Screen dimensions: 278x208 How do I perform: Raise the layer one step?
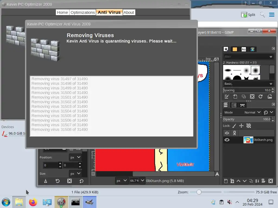click(238, 181)
